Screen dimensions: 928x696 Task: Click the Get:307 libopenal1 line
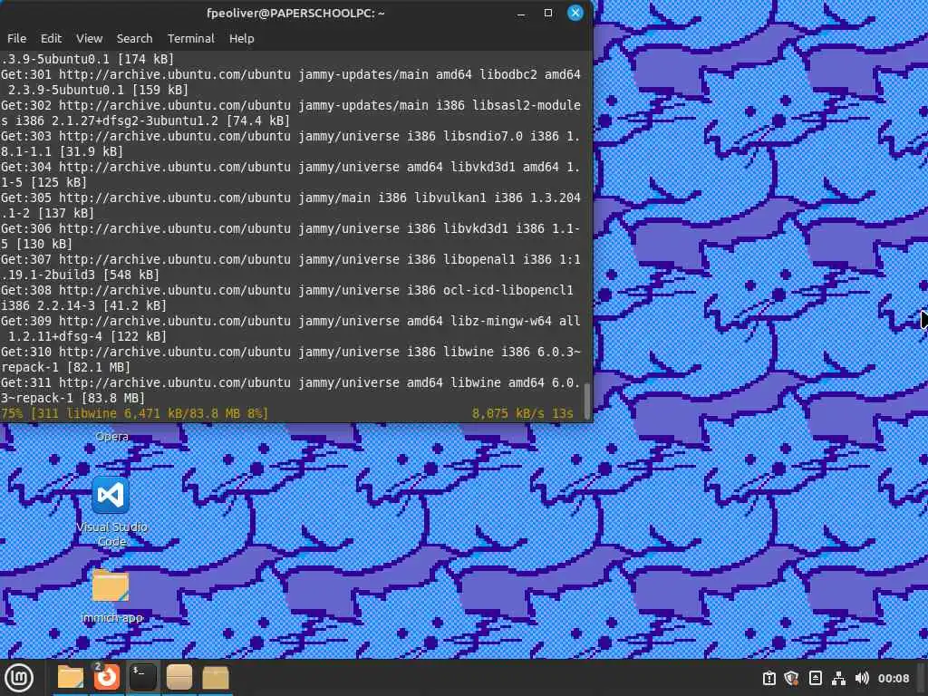(291, 267)
